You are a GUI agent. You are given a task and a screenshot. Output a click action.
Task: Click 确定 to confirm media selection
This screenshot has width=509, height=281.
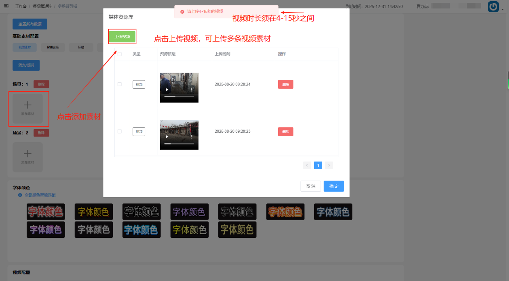click(334, 186)
